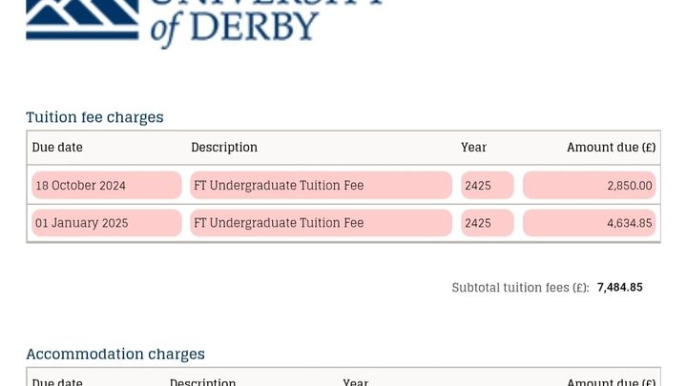Click the Tuition fee charges heading

(94, 117)
